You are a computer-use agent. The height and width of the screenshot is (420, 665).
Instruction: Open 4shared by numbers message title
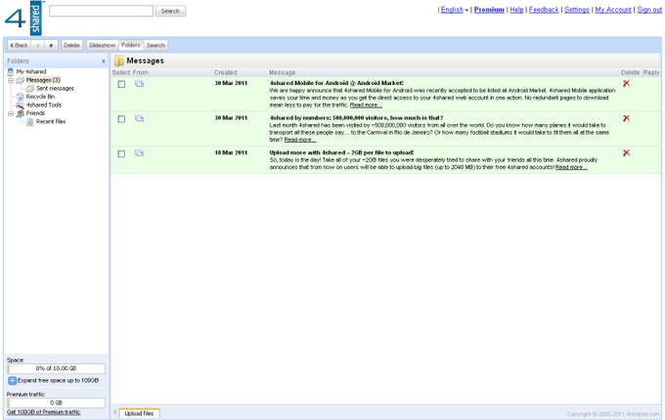356,118
